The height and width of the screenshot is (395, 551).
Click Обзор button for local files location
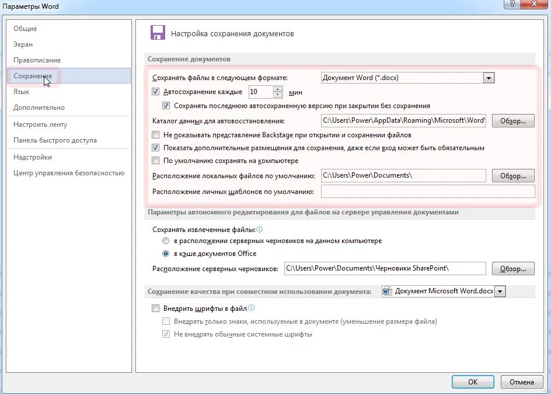[513, 175]
